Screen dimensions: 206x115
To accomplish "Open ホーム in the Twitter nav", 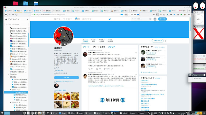I will [57, 19].
